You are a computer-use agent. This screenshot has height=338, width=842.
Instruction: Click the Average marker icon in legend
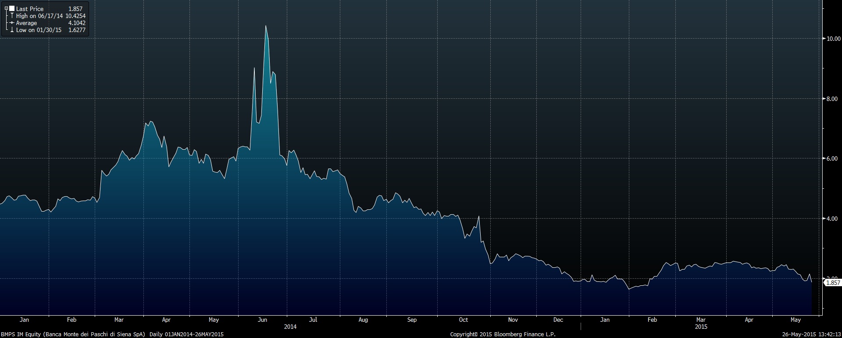click(x=12, y=23)
